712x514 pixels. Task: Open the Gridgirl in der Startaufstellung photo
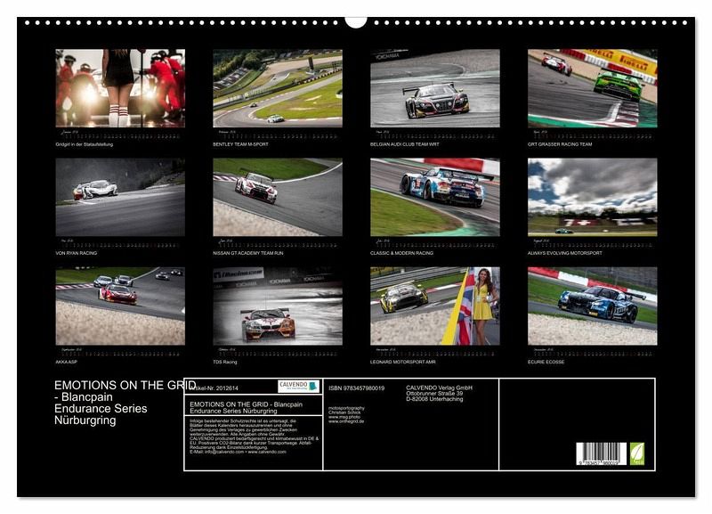[x=120, y=88]
